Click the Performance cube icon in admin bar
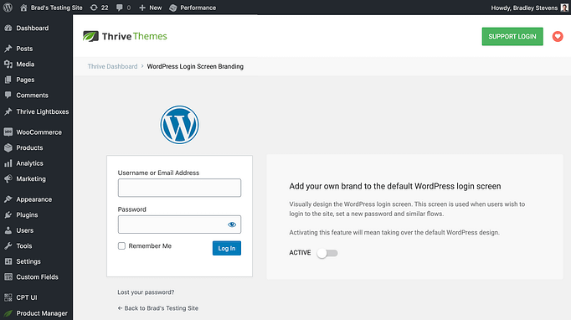The image size is (571, 320). (x=173, y=8)
